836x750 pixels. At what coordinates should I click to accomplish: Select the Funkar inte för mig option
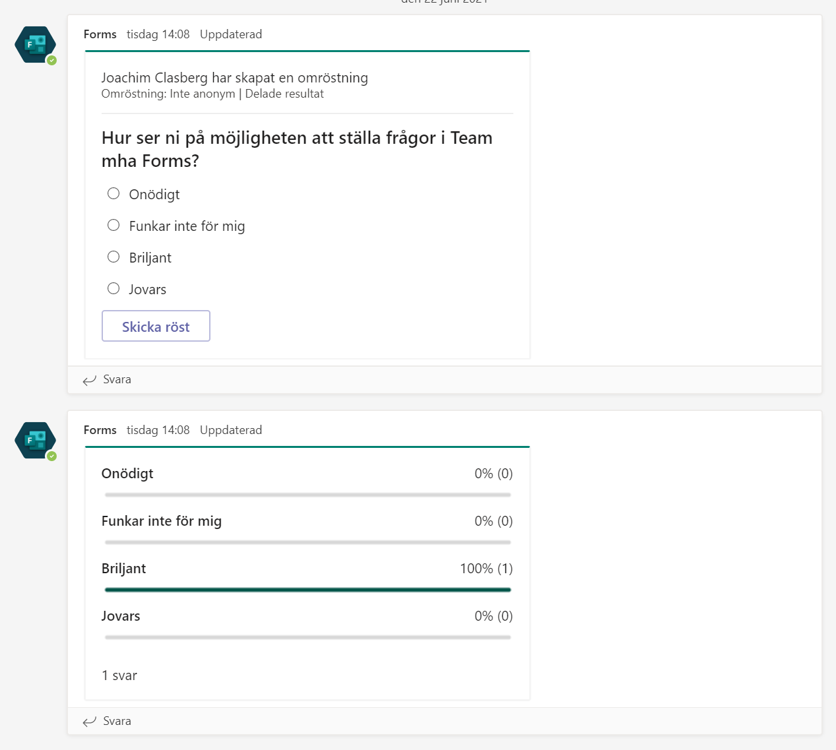pyautogui.click(x=113, y=225)
